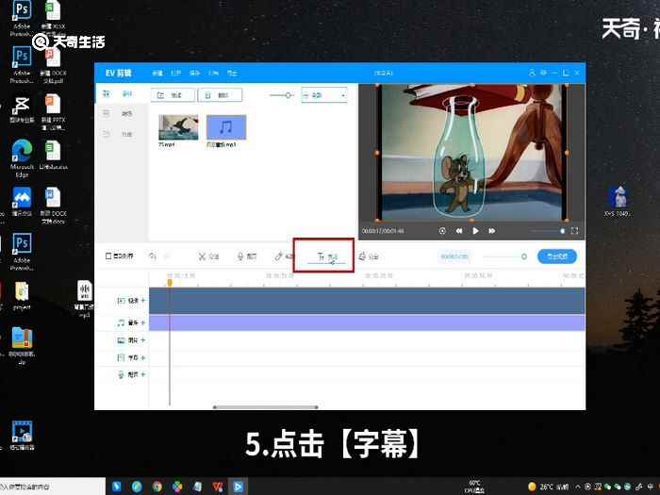
Task: Click the EV editor icon in taskbar
Action: [x=238, y=487]
